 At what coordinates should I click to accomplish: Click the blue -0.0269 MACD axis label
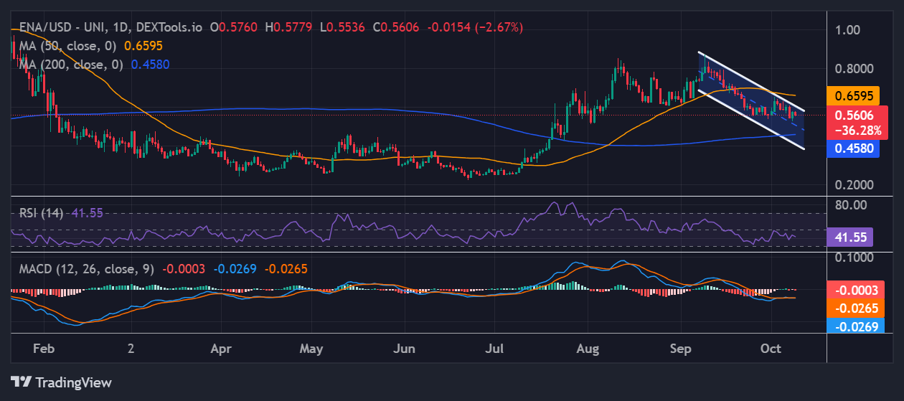850,325
